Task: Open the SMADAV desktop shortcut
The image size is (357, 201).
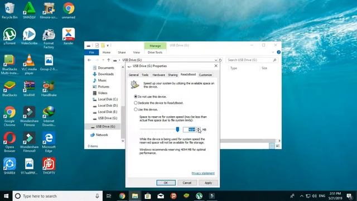Action: coord(29,11)
